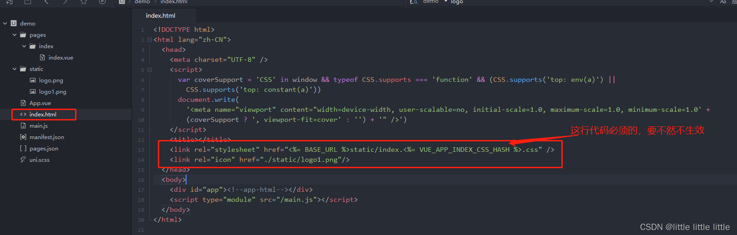This screenshot has height=235, width=737.
Task: Click the meta charset="UTF-8" line
Action: click(x=219, y=60)
